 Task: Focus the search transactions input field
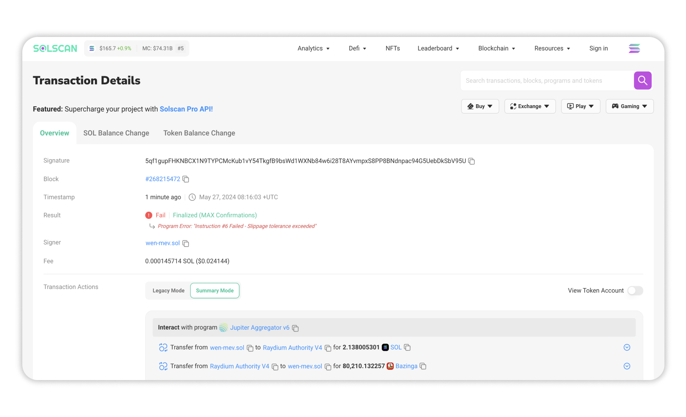pyautogui.click(x=547, y=81)
